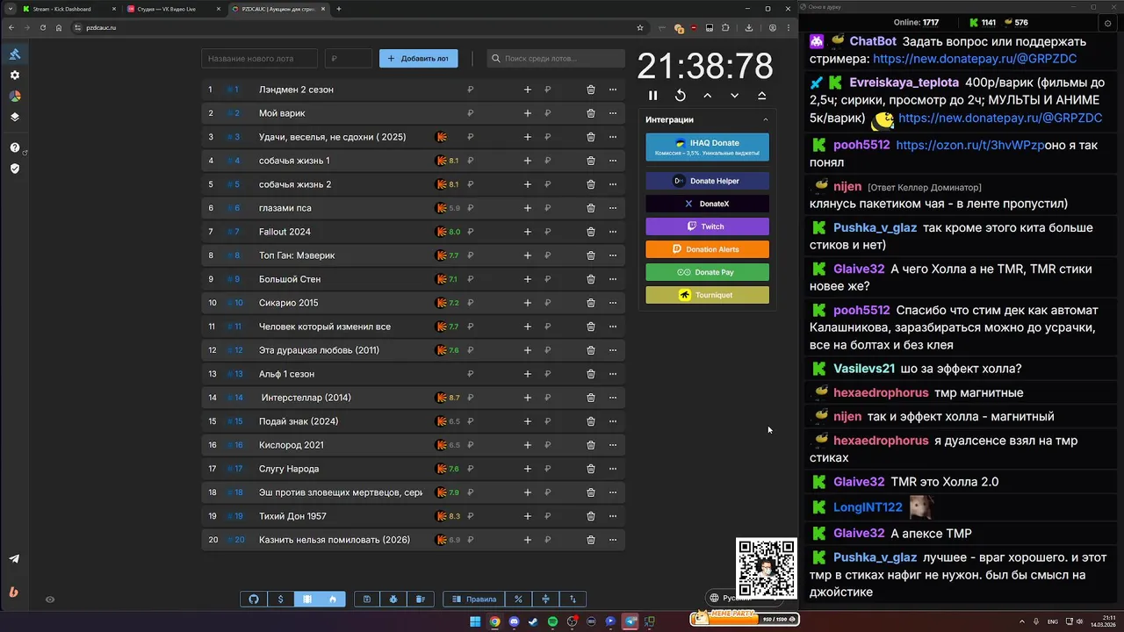The image size is (1124, 632).
Task: Select the PZDCAUC browser tab
Action: pos(277,9)
